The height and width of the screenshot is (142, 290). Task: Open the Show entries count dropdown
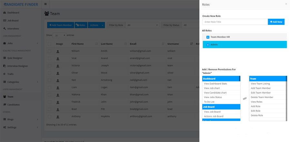(60, 35)
